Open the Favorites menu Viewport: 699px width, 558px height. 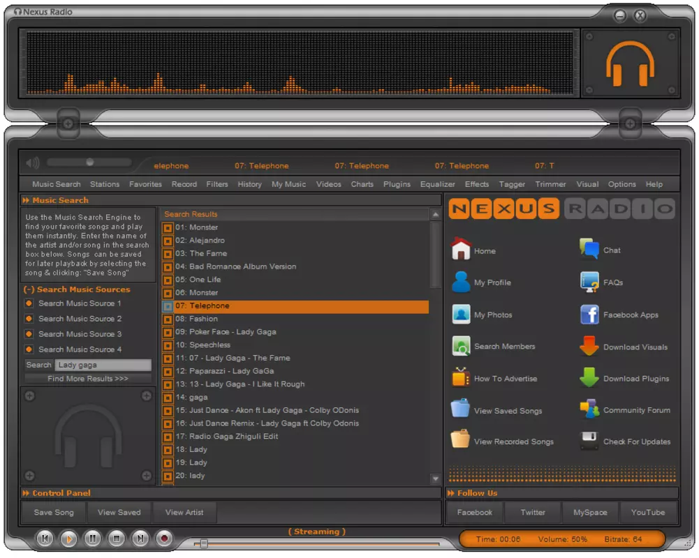145,184
